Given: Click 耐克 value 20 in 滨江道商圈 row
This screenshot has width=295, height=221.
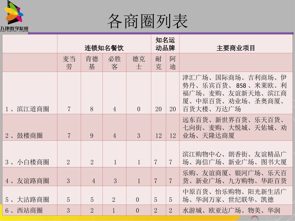Looking at the screenshot, I should [x=158, y=109].
